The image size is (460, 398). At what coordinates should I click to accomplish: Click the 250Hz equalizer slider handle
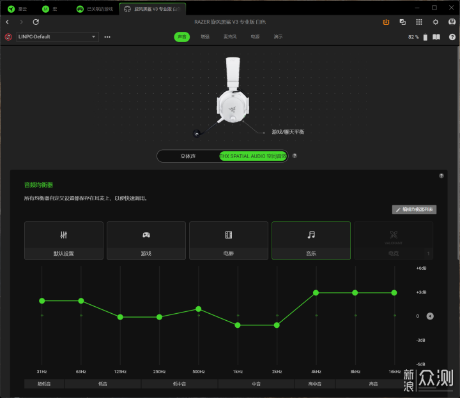point(159,317)
